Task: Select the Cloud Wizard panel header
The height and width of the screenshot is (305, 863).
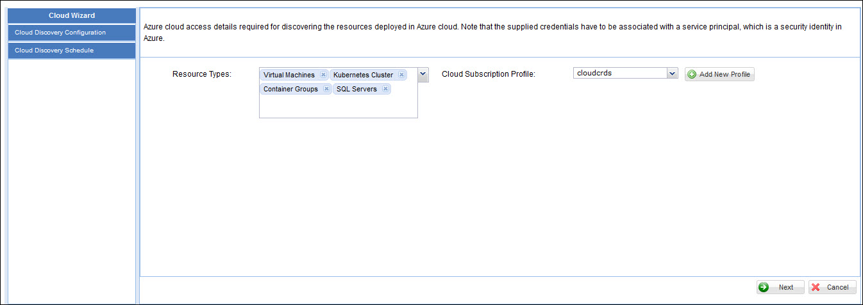Action: [72, 16]
